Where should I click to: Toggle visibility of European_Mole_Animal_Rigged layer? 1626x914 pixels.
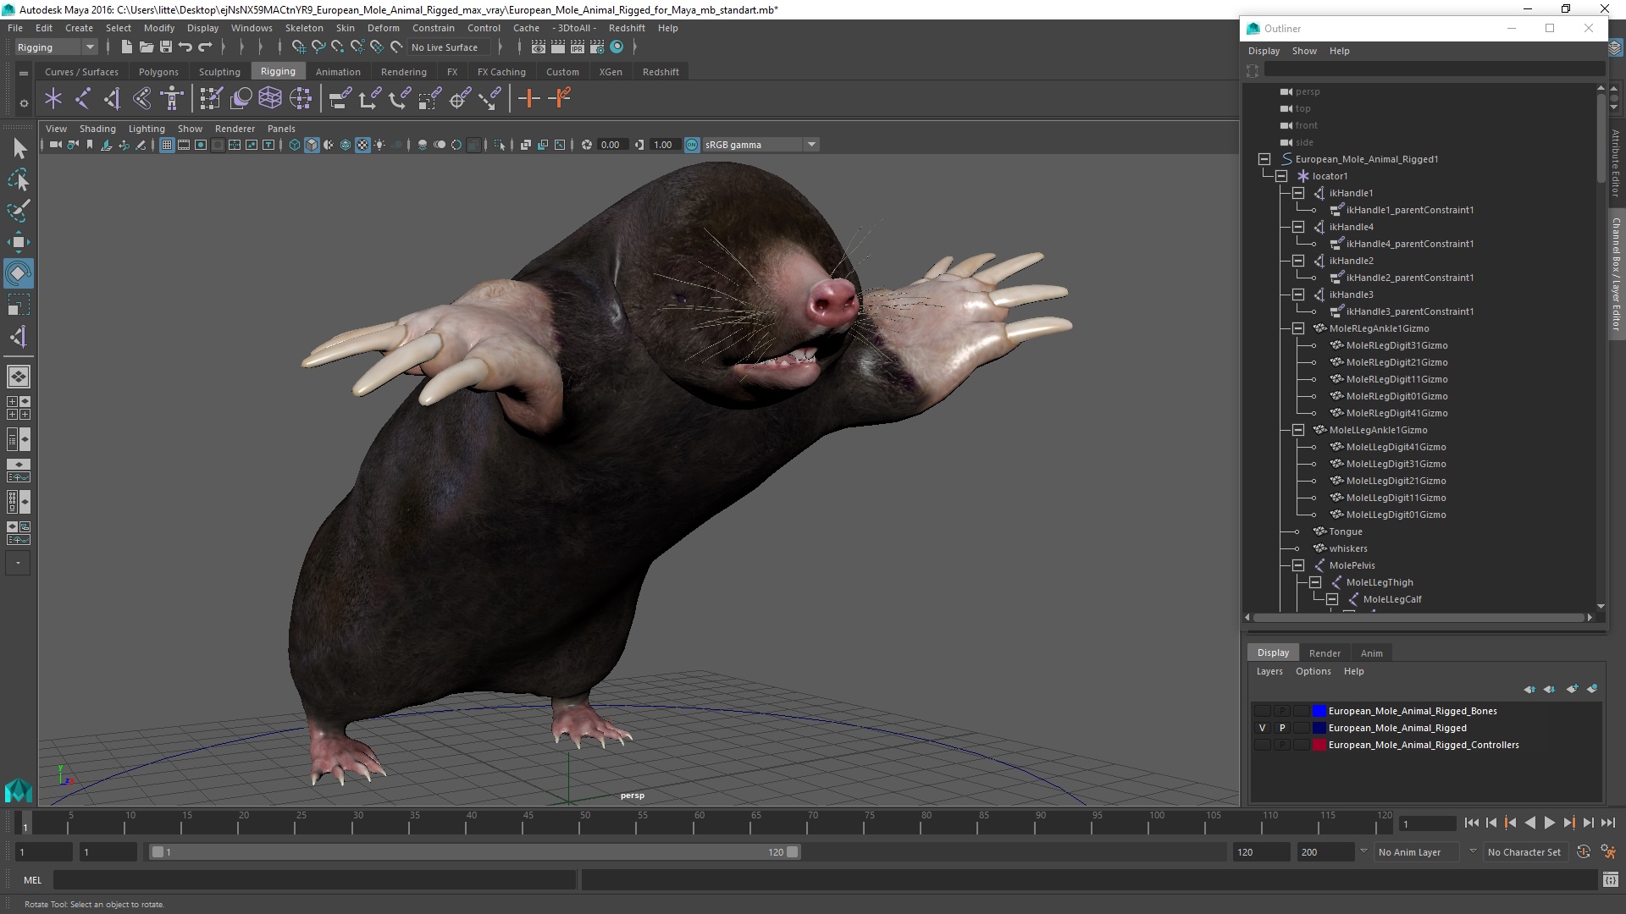pos(1262,729)
